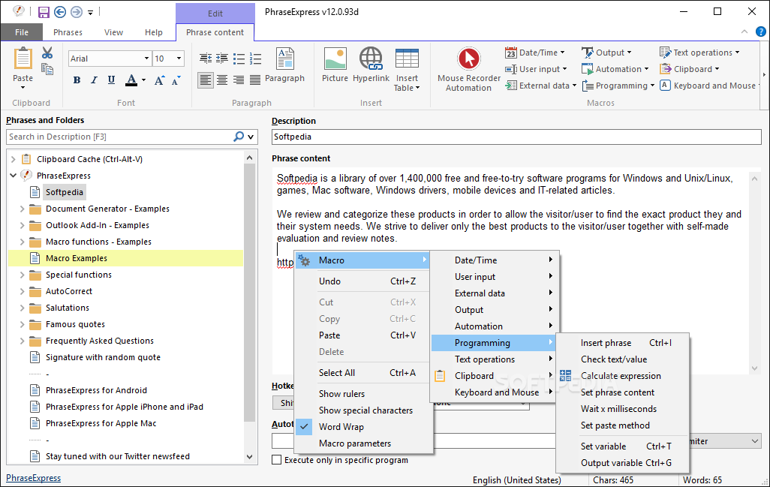Toggle Word Wrap in context menu
Image resolution: width=770 pixels, height=487 pixels.
[363, 427]
